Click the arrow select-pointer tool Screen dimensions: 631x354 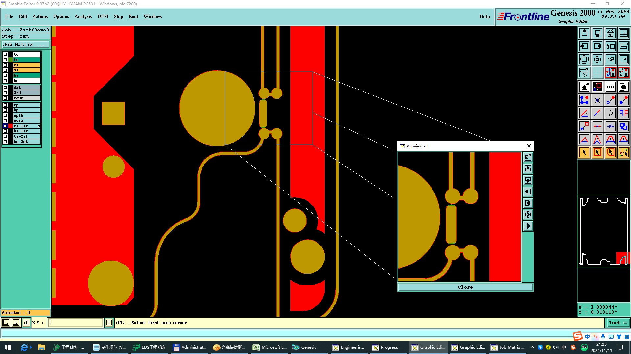tap(584, 152)
